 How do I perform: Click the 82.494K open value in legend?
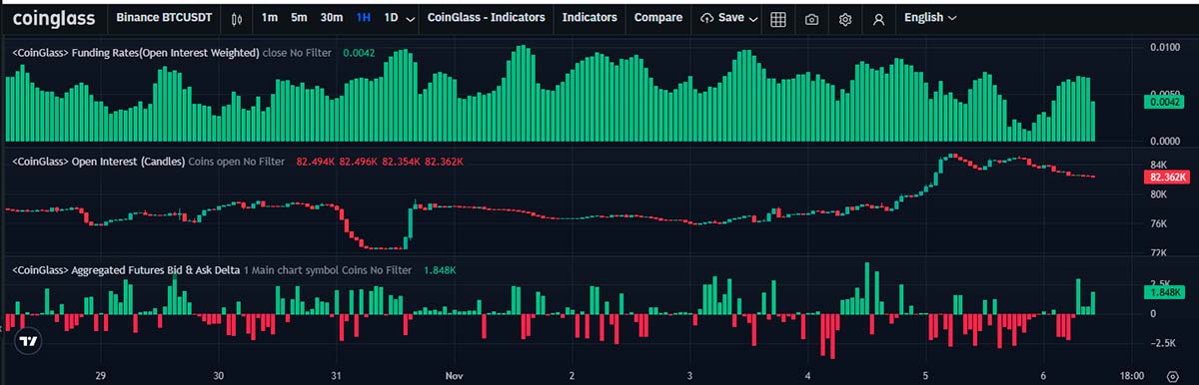316,161
